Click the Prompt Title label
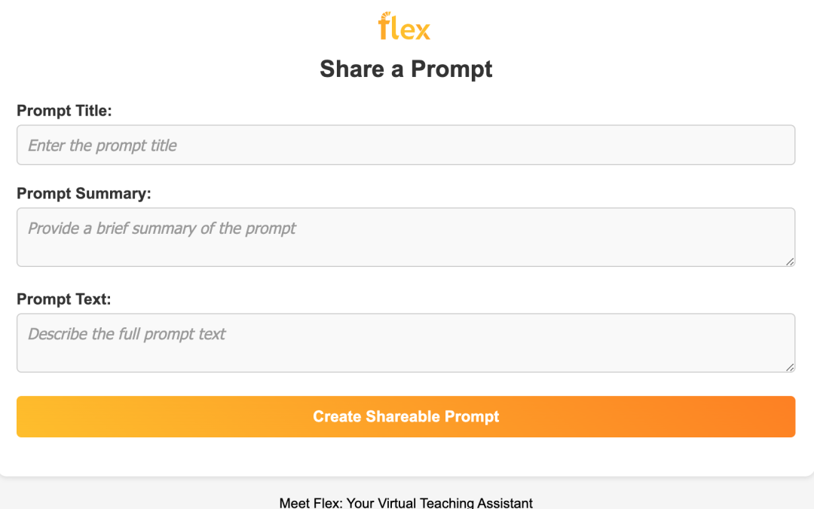This screenshot has height=509, width=814. pos(64,111)
